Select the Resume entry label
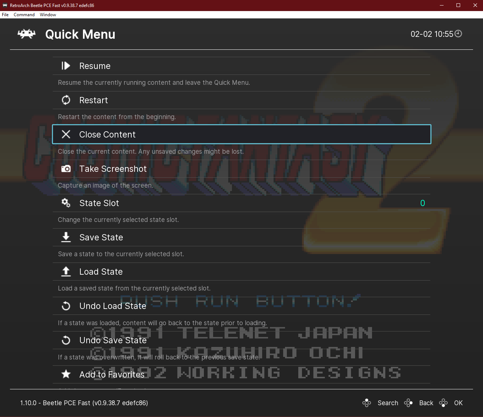 95,66
